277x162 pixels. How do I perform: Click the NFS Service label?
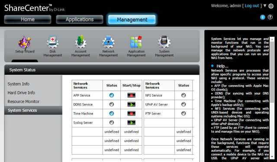click(x=154, y=95)
